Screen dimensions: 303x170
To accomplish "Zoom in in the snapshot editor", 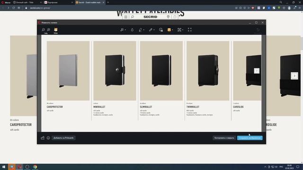I will 48,30.
